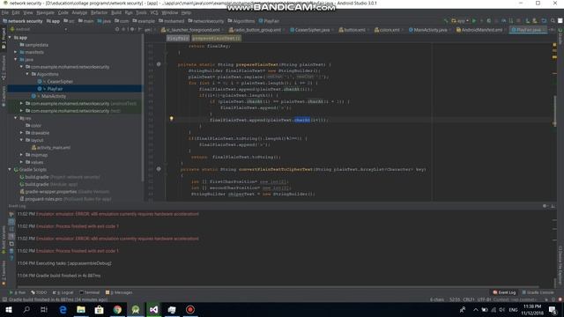Click the status bar tool window toggle icon

pos(4,299)
